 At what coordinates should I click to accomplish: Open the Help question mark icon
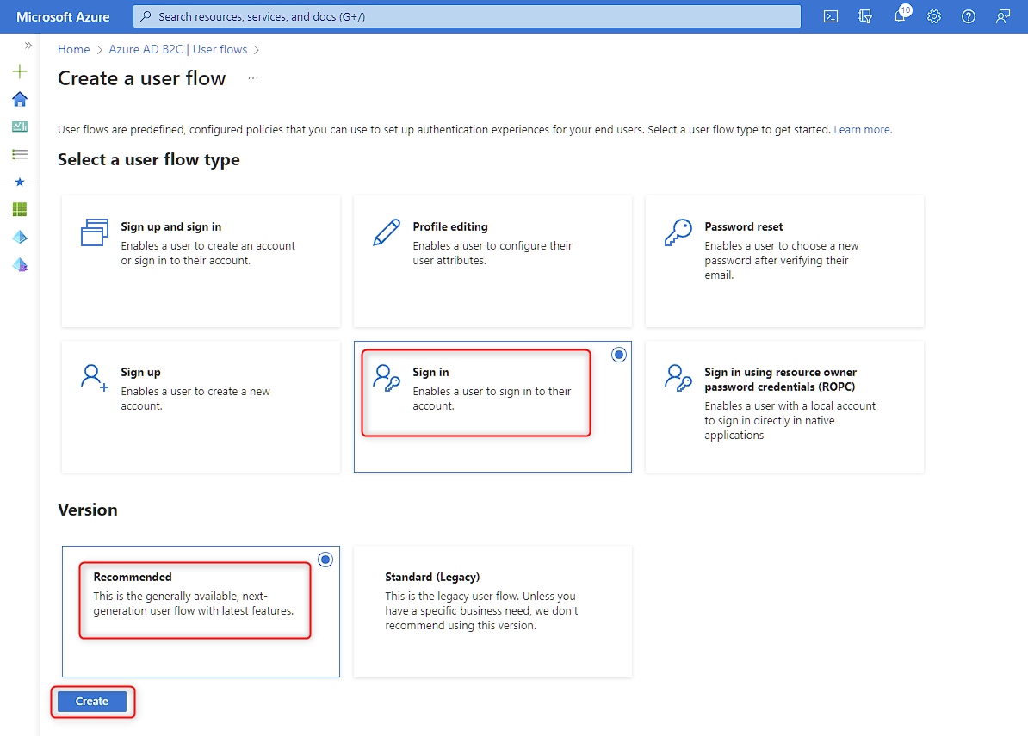point(969,17)
